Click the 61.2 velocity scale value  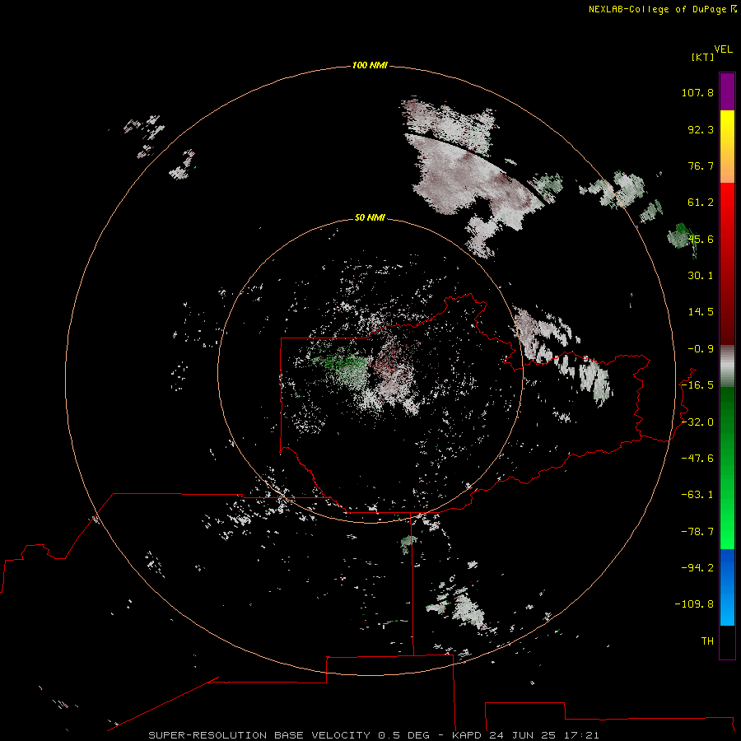click(x=701, y=203)
